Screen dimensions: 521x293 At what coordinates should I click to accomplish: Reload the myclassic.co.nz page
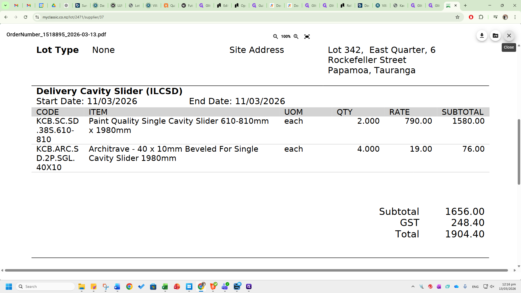(x=26, y=17)
